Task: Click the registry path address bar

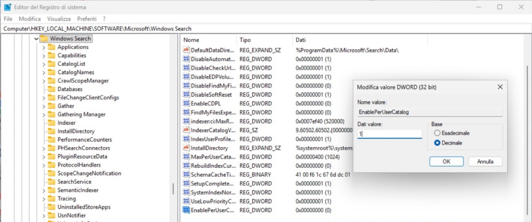Action: [266, 29]
